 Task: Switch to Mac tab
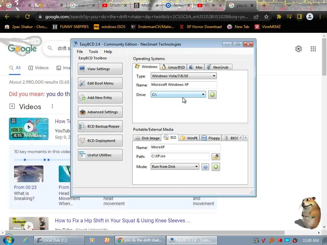coord(196,67)
